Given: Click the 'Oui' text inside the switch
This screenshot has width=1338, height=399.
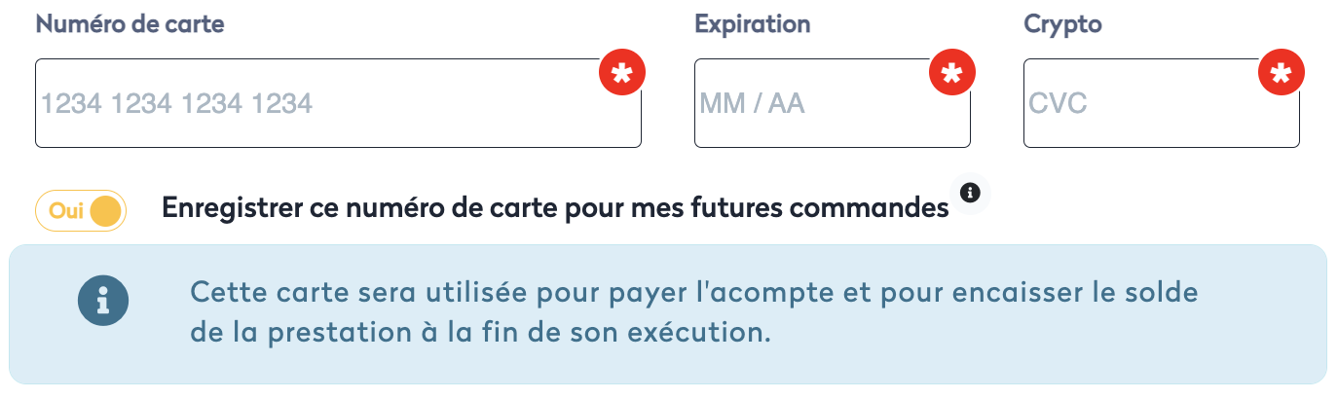Looking at the screenshot, I should 66,210.
